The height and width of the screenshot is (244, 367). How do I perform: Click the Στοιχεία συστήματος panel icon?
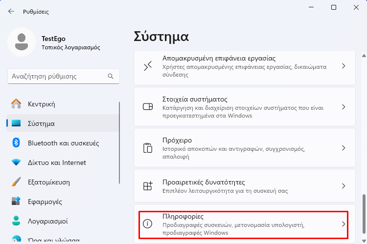pos(148,107)
